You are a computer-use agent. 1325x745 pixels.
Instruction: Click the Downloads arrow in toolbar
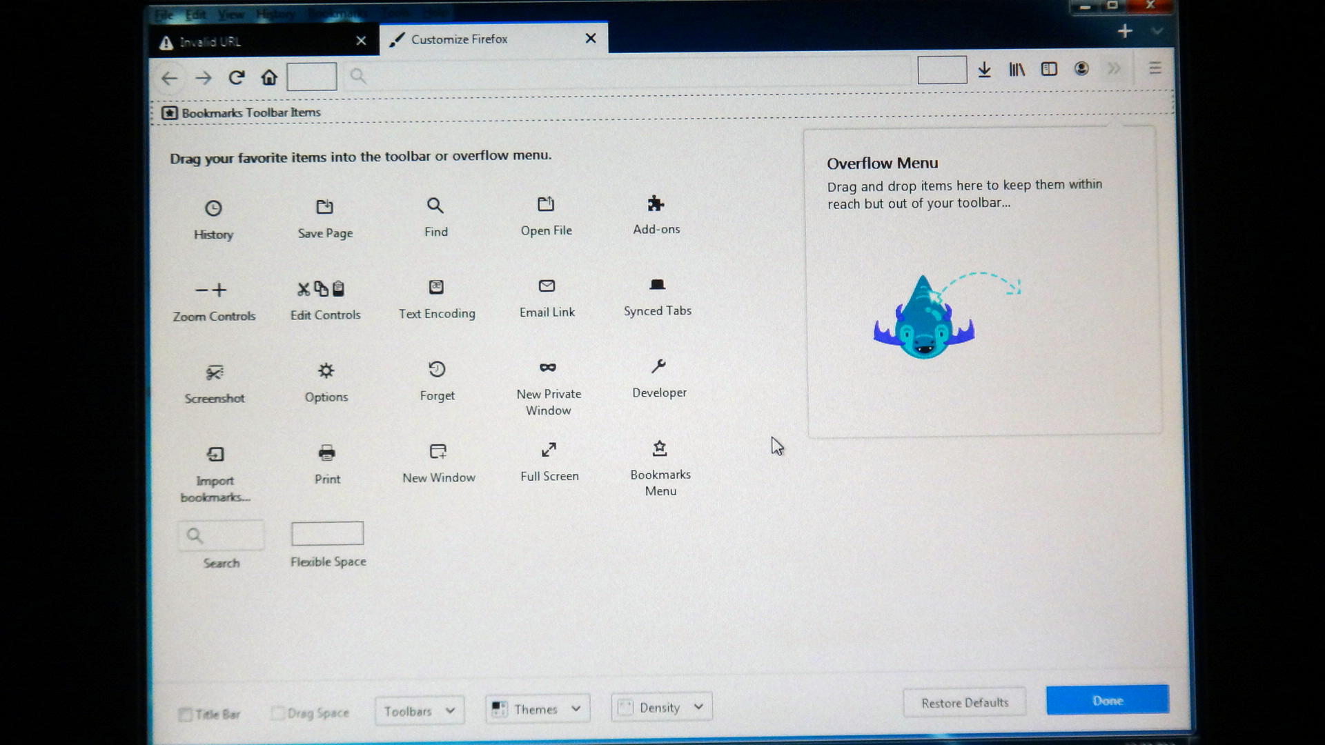(x=984, y=70)
